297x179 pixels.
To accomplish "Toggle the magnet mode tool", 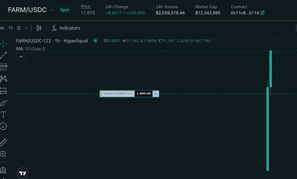I will 3,170.
